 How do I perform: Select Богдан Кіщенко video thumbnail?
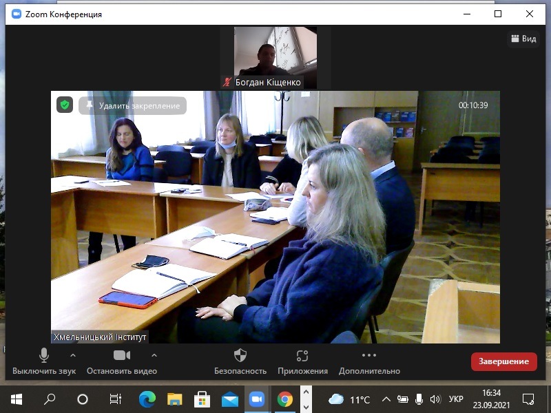coord(275,57)
